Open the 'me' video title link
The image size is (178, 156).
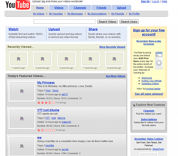pos(39,137)
